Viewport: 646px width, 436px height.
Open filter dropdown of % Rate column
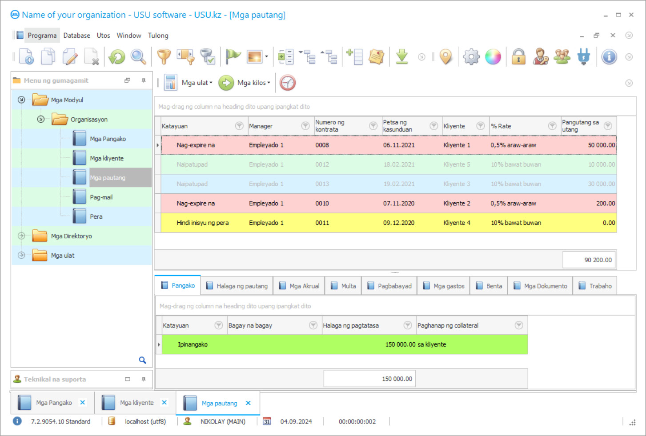coord(552,126)
